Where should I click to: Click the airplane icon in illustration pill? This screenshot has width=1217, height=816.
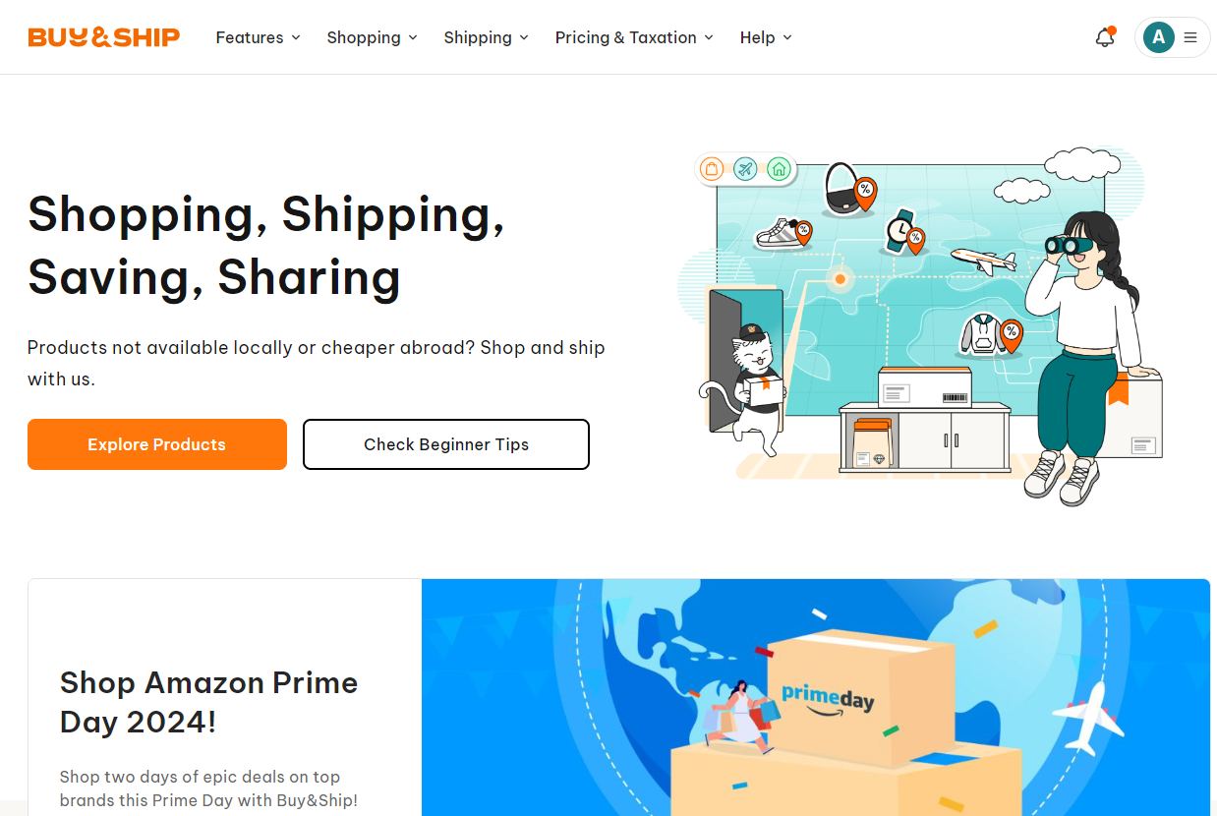click(745, 169)
